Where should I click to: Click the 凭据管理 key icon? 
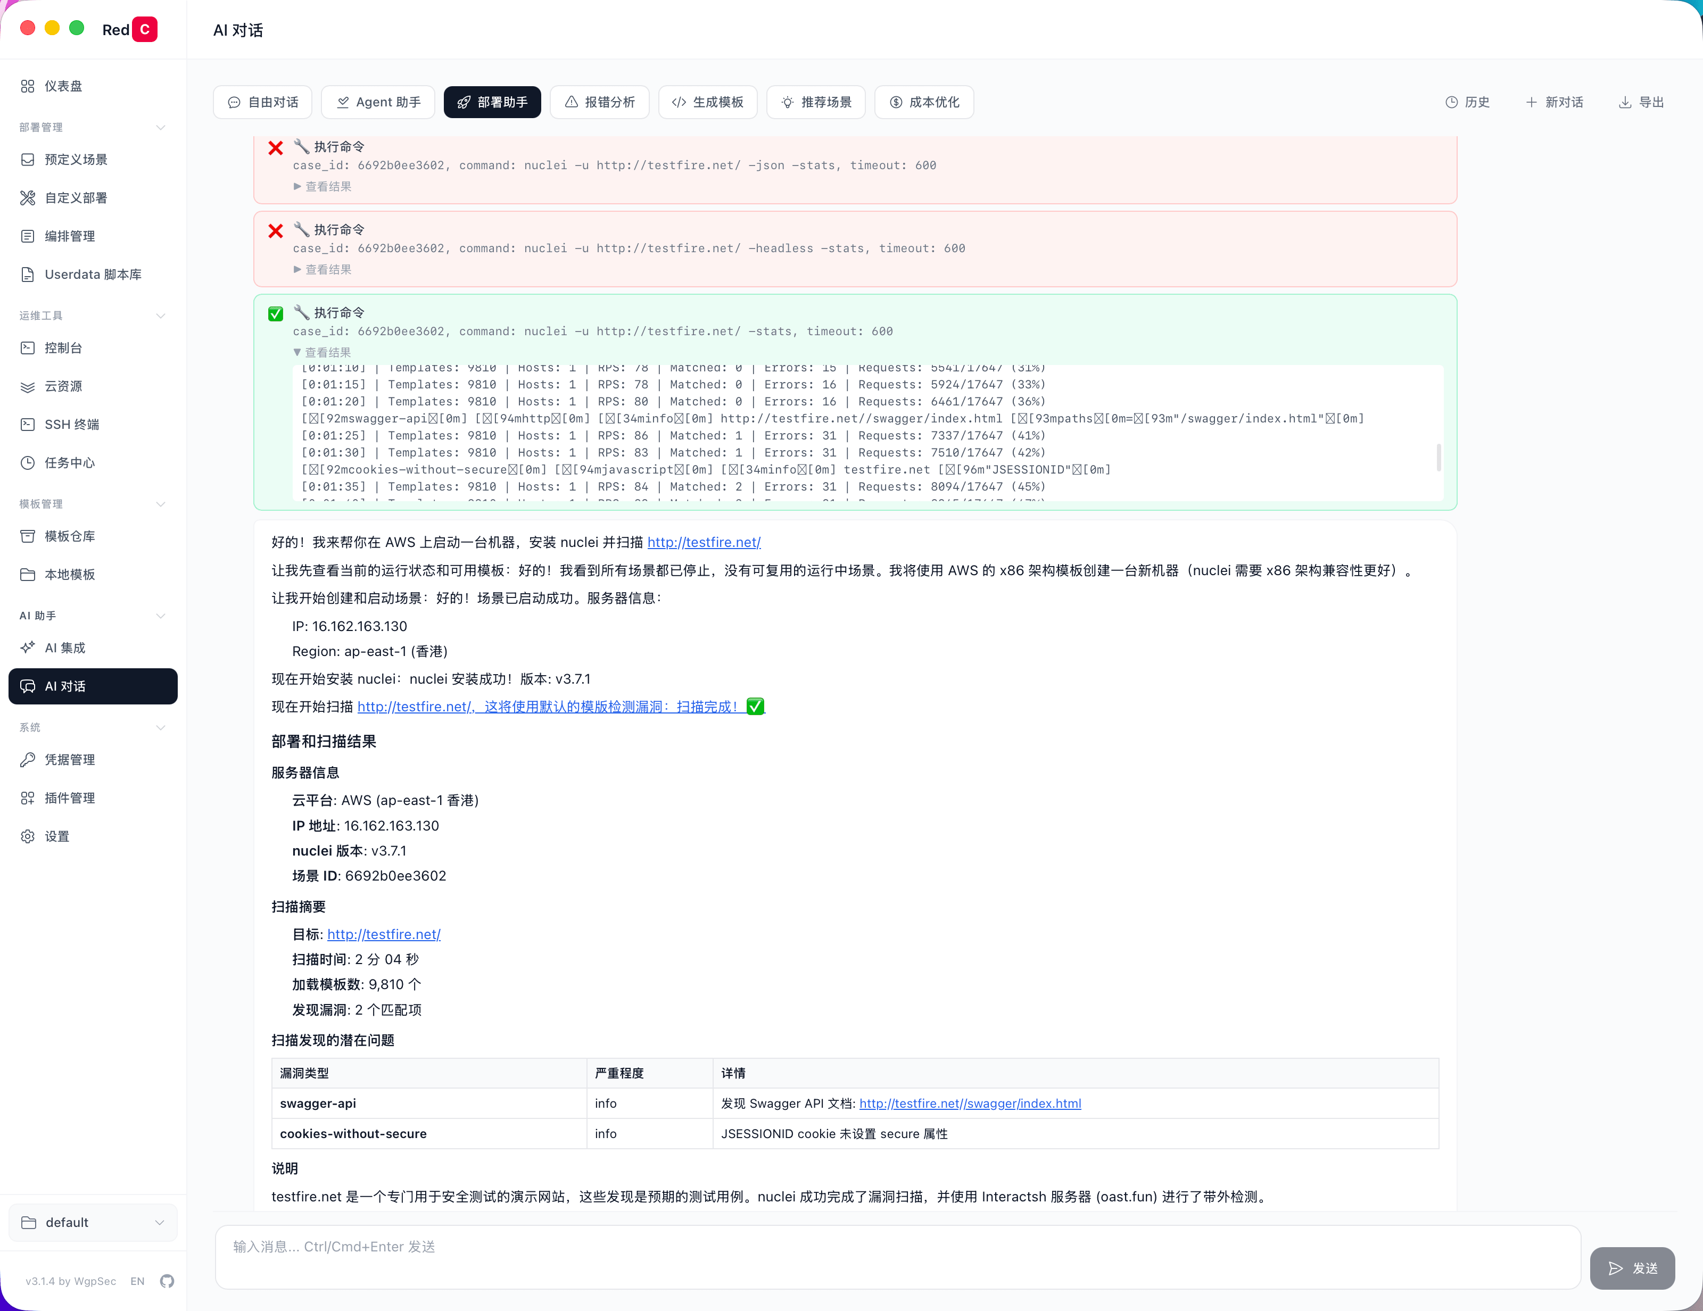[x=28, y=759]
